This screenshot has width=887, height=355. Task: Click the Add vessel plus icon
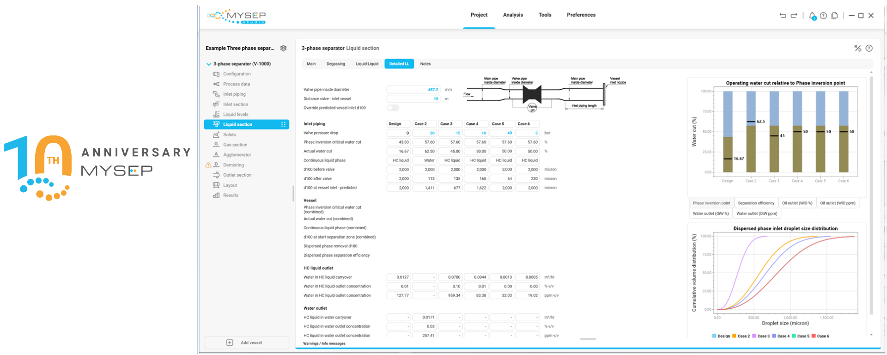click(x=230, y=343)
